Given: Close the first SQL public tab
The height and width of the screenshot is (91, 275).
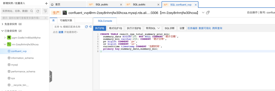Looking at the screenshot, I should 121,5.
